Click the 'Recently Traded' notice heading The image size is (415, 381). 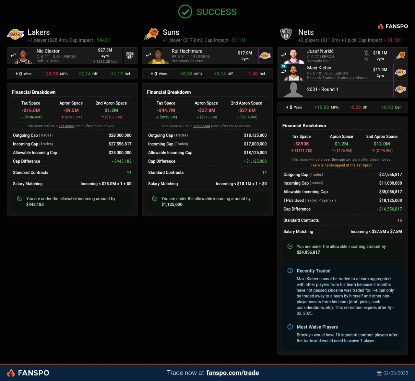click(x=314, y=271)
